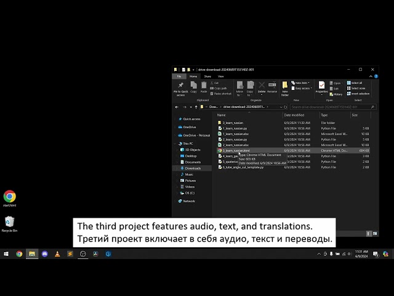Image resolution: width=394 pixels, height=296 pixels.
Task: Go back with the left arrow
Action: 177,107
